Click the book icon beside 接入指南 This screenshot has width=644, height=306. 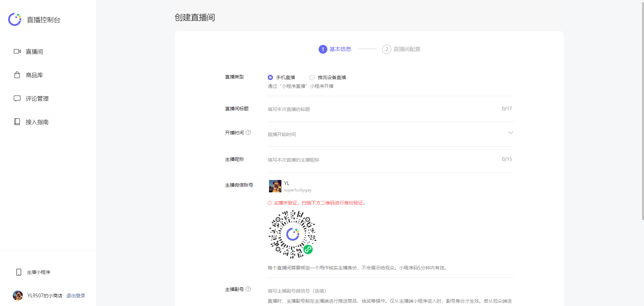(x=17, y=122)
